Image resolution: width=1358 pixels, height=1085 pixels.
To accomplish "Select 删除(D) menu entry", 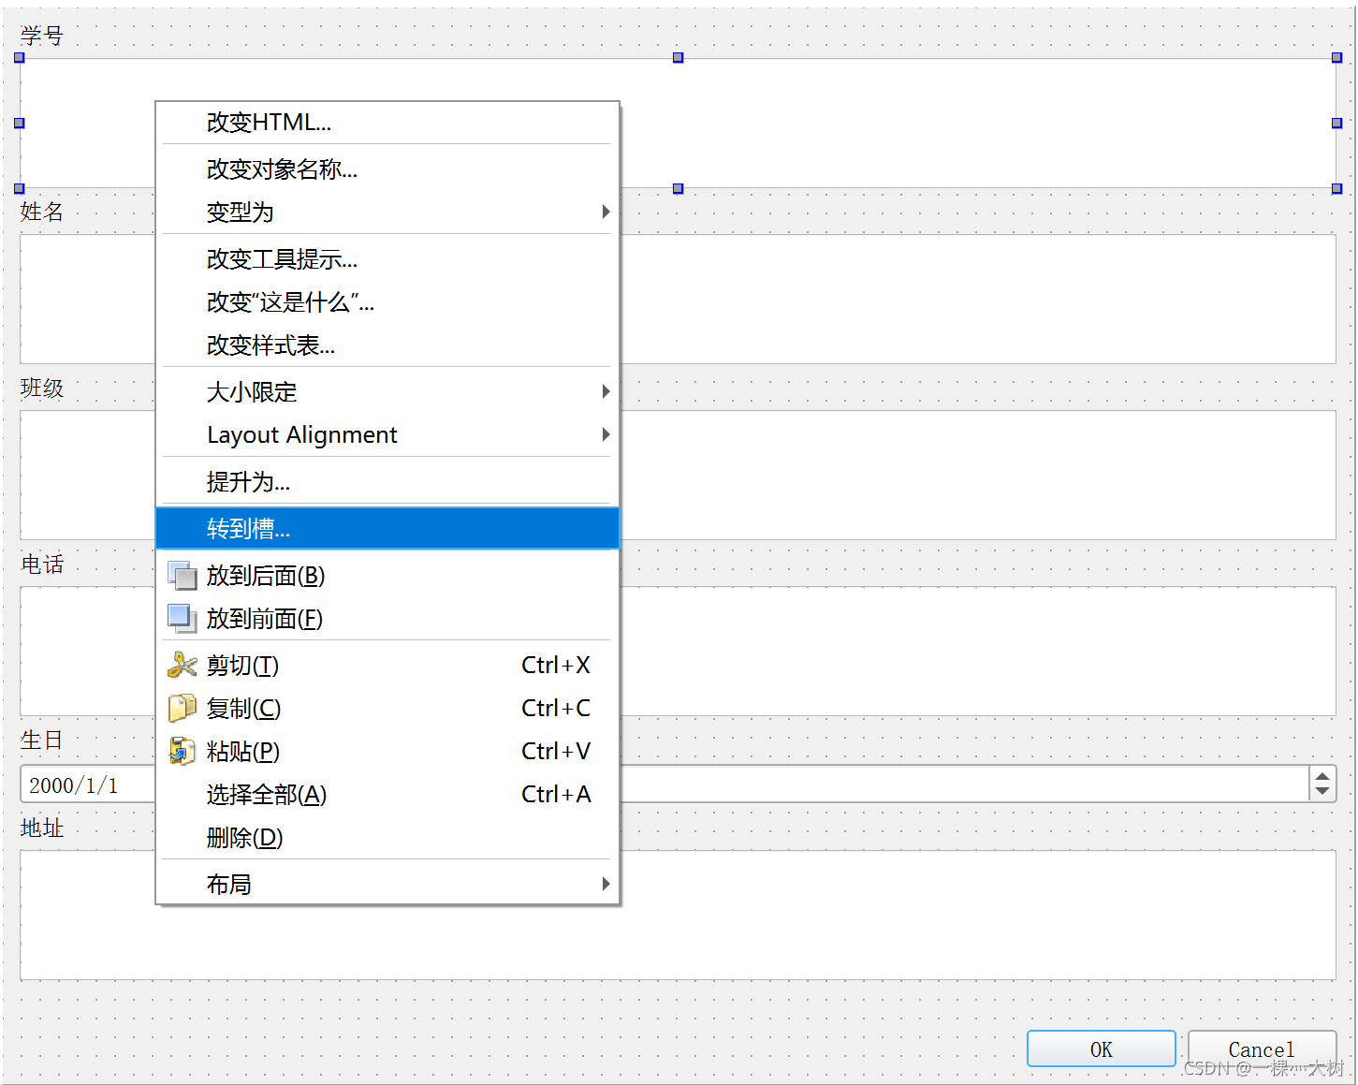I will point(387,838).
